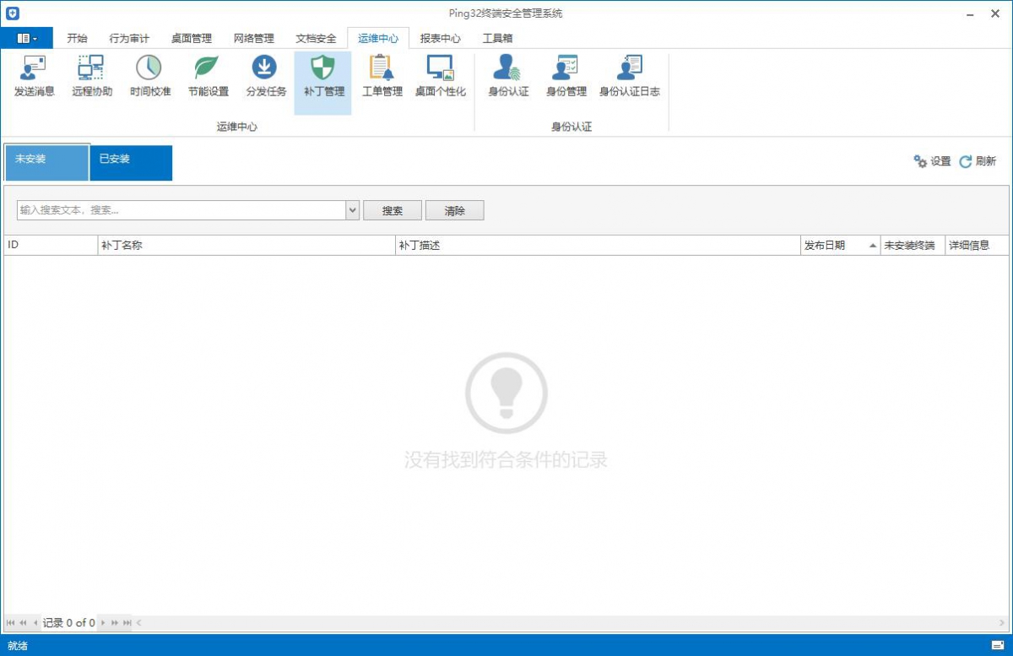Screen dimensions: 1013x656
Task: Switch to the 文档安全 ribbon tab
Action: pos(317,38)
